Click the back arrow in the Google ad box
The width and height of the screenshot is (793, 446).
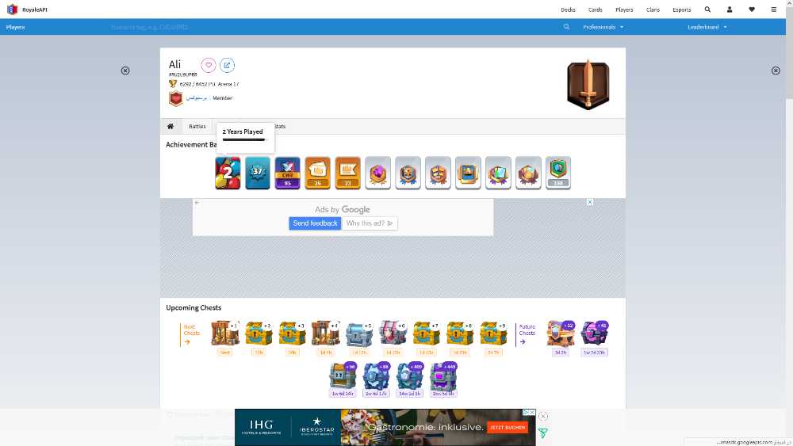tap(197, 203)
